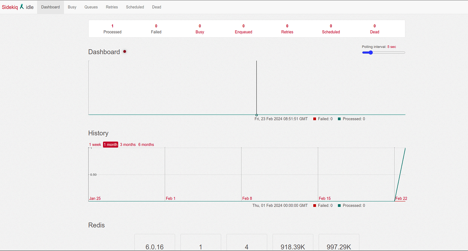View the Dead jobs page
The image size is (468, 251).
(156, 7)
